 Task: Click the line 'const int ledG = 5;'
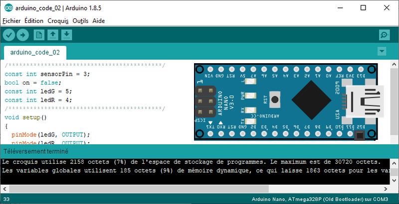38,92
